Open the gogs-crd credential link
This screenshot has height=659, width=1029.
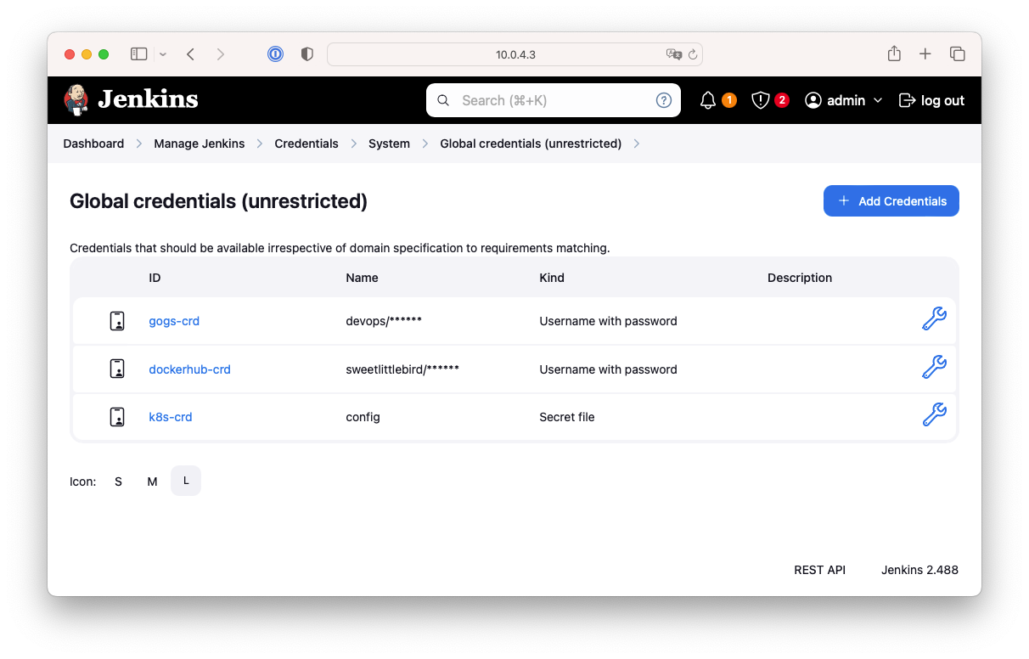[174, 321]
